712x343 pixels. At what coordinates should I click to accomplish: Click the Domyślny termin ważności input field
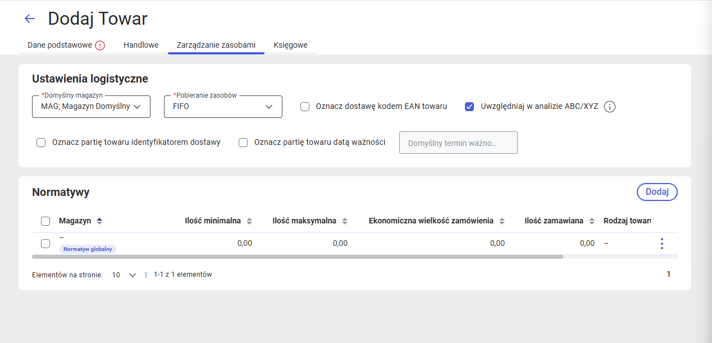coord(458,143)
